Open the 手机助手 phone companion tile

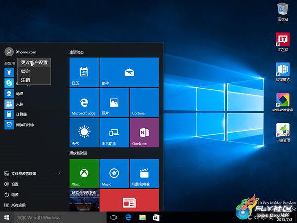[x=114, y=132]
